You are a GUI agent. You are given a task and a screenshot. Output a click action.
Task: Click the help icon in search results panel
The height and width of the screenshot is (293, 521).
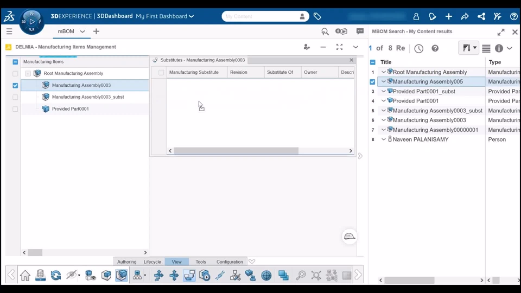click(x=435, y=48)
